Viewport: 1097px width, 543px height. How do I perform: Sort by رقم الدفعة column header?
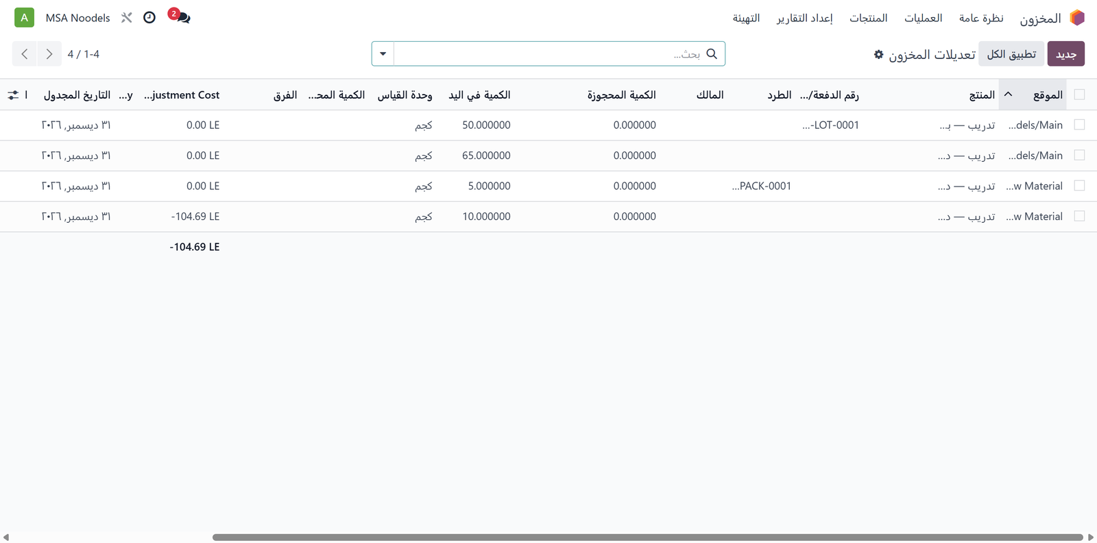(x=830, y=95)
